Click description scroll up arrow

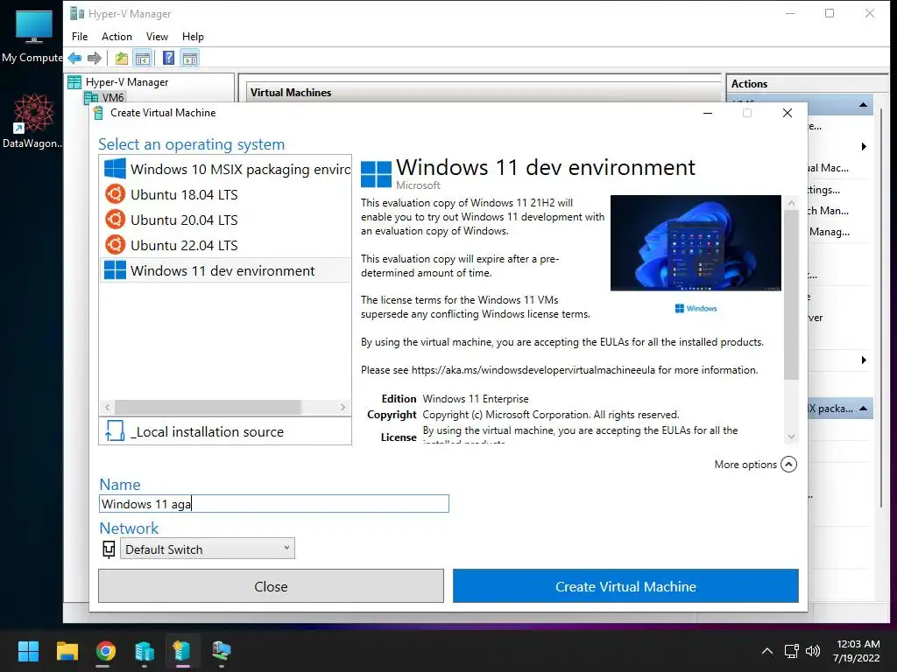click(791, 203)
